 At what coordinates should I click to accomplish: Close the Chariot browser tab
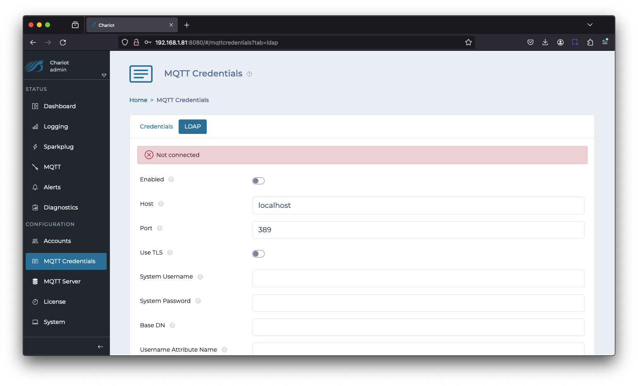pyautogui.click(x=171, y=25)
